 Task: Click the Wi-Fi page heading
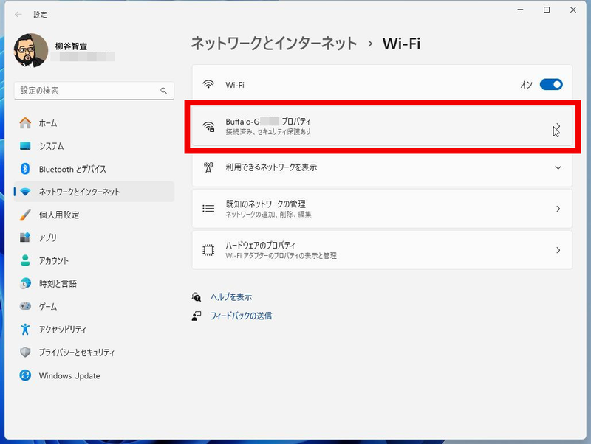click(x=401, y=44)
